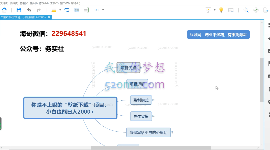Save the mind map file
The width and height of the screenshot is (270, 150).
(18, 10)
